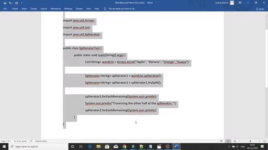This screenshot has width=268, height=150.
Task: Open Google Chrome from taskbar
Action: pos(124,146)
